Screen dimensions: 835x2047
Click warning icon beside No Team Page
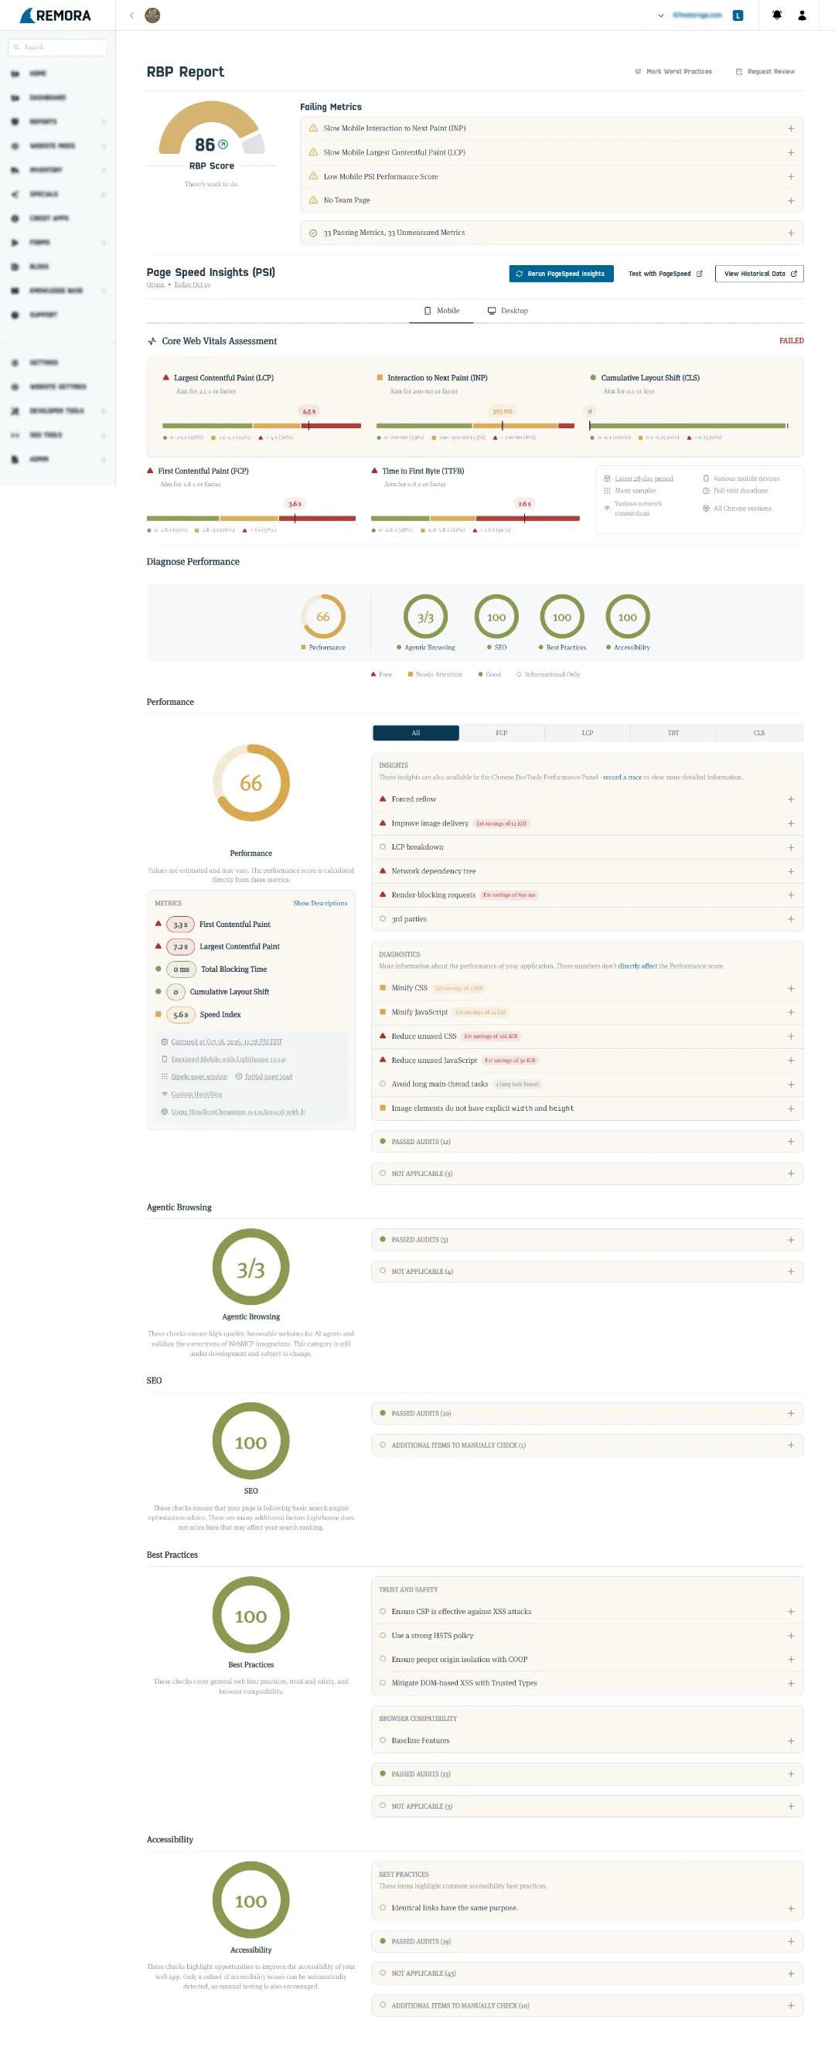[x=313, y=200]
